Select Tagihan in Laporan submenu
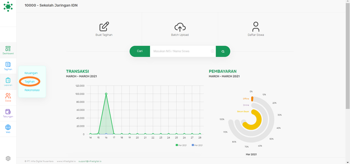 click(30, 82)
